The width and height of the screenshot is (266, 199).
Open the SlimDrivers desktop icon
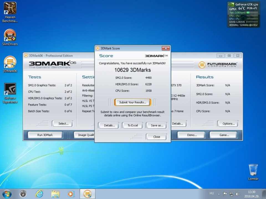(10, 37)
